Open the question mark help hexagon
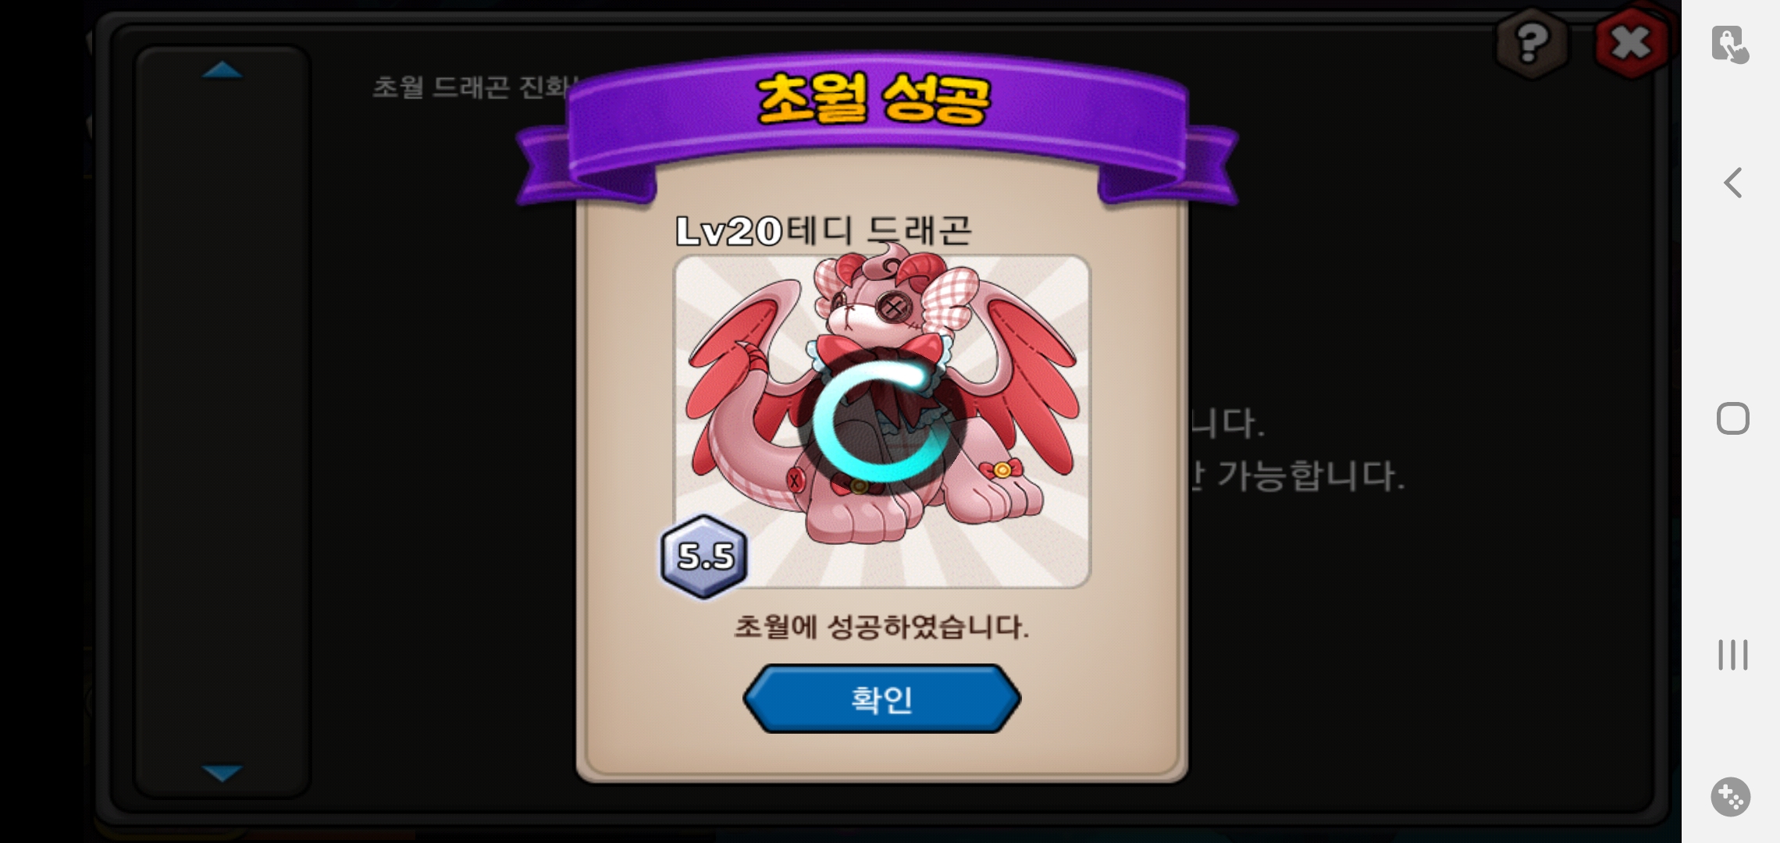This screenshot has height=843, width=1780. tap(1532, 43)
